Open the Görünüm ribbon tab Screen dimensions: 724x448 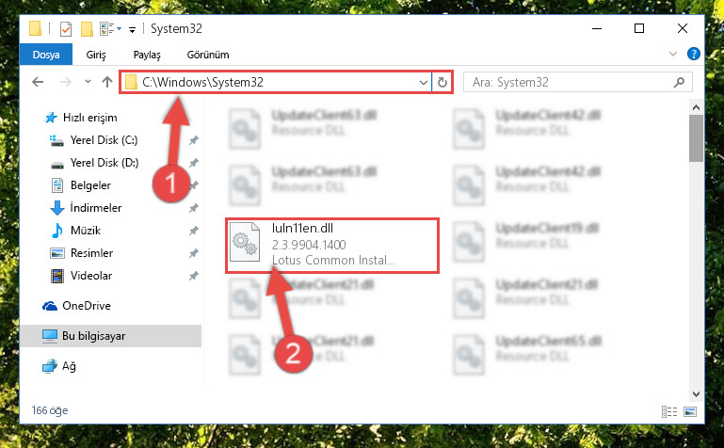tap(208, 55)
